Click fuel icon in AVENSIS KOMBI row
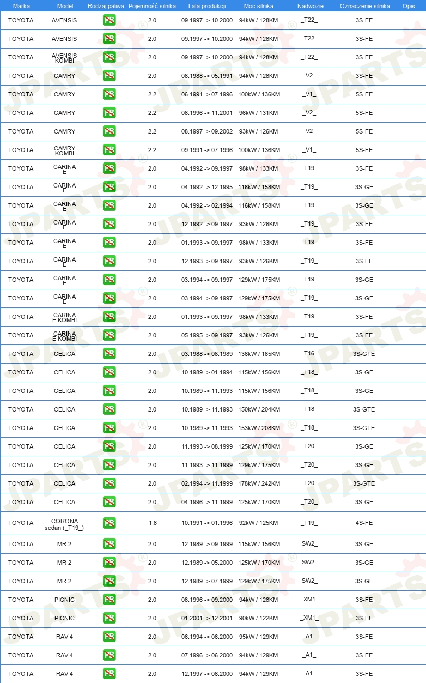 click(109, 57)
